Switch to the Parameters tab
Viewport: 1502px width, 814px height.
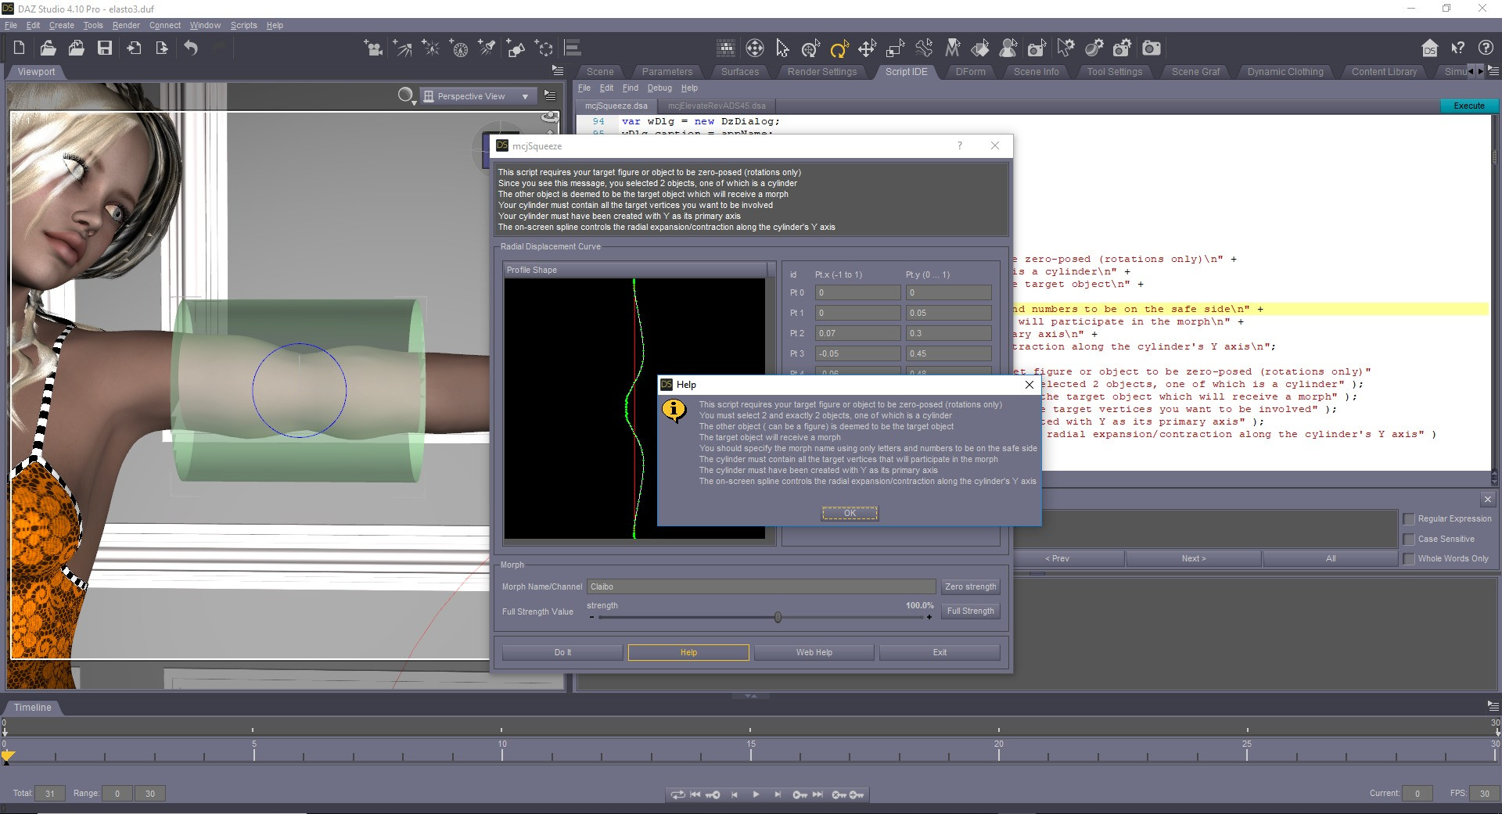click(x=667, y=72)
